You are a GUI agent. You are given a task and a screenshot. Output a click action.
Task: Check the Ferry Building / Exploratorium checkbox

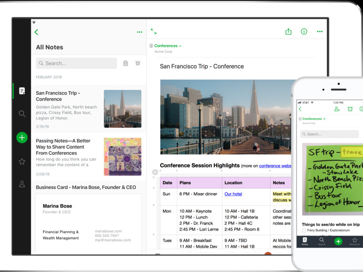[x=304, y=230]
